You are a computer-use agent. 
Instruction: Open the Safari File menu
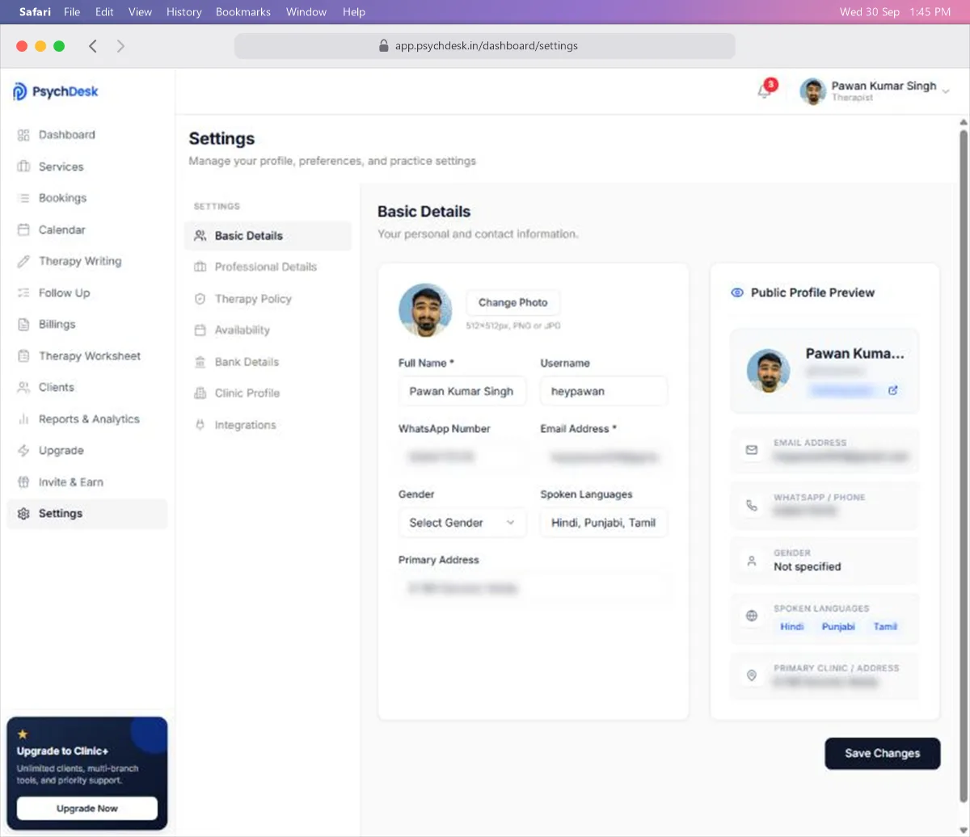pos(72,12)
